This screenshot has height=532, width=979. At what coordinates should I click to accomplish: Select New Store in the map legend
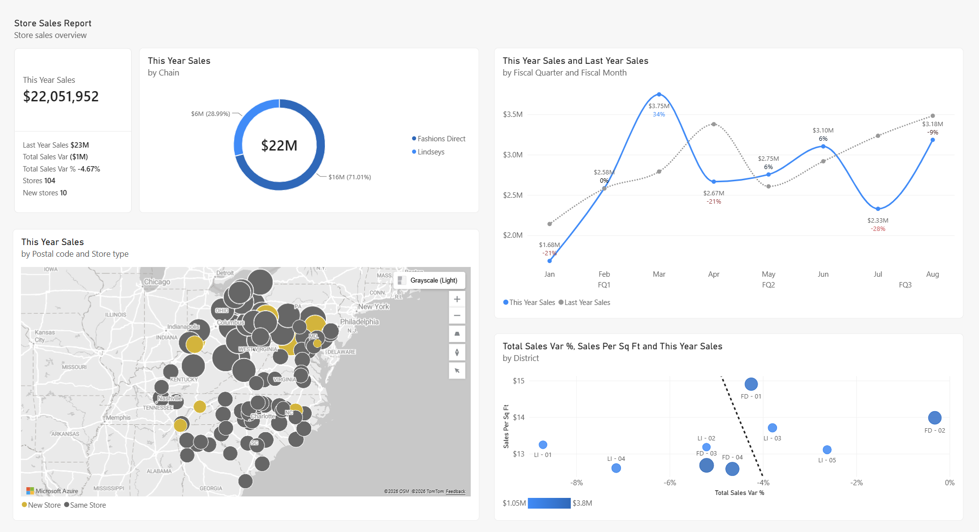click(41, 505)
